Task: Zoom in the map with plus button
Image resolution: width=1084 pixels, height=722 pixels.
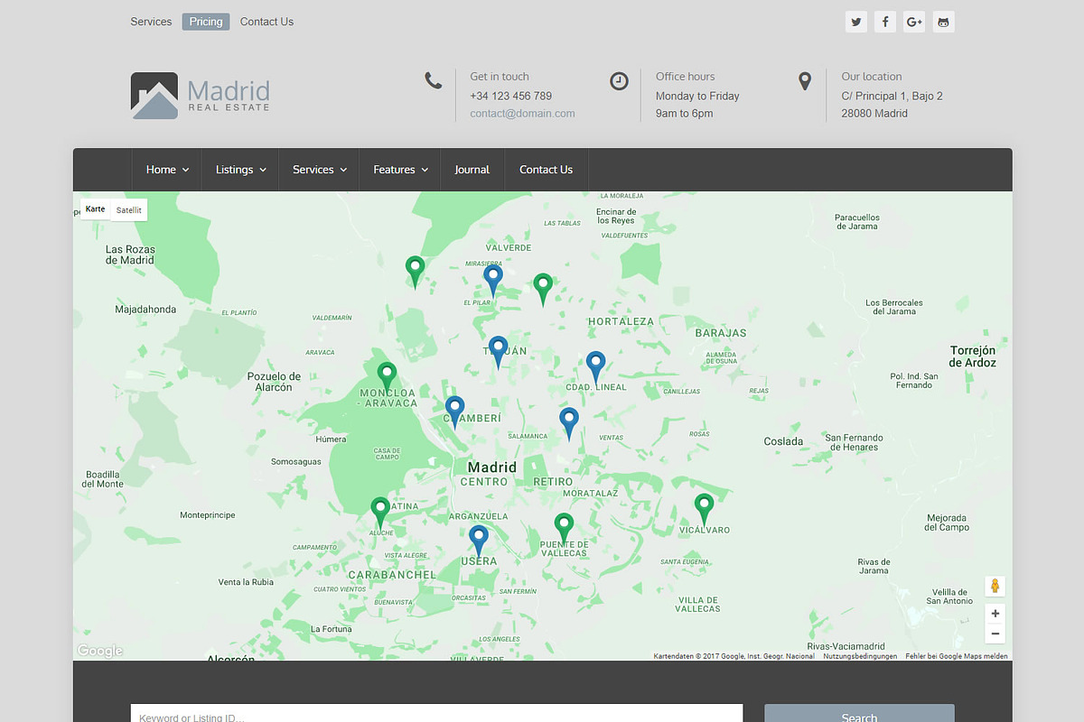Action: pos(995,614)
